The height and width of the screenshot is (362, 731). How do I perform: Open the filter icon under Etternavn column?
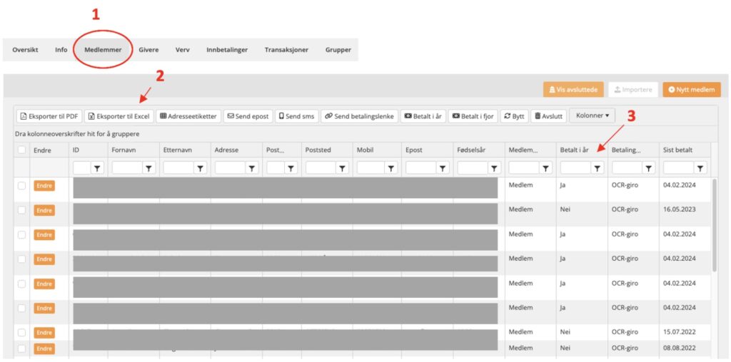200,168
